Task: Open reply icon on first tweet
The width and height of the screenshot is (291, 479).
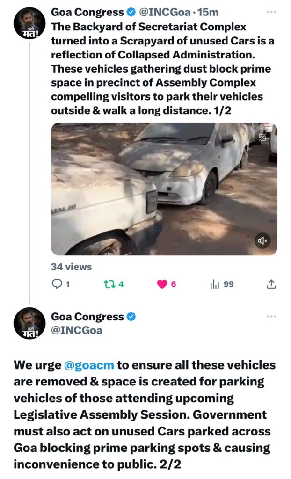Action: click(57, 284)
